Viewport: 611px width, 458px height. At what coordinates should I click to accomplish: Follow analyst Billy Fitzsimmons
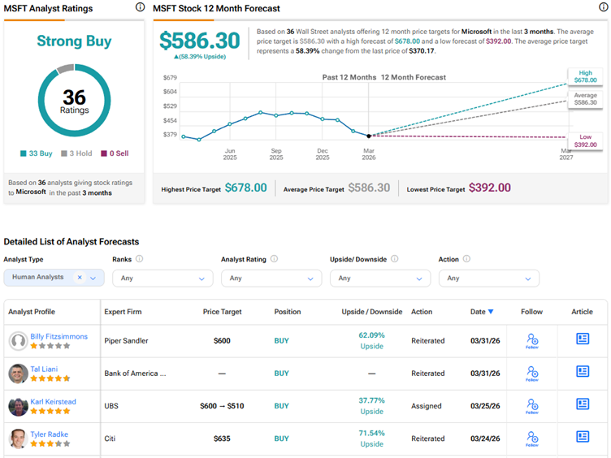[x=531, y=340]
